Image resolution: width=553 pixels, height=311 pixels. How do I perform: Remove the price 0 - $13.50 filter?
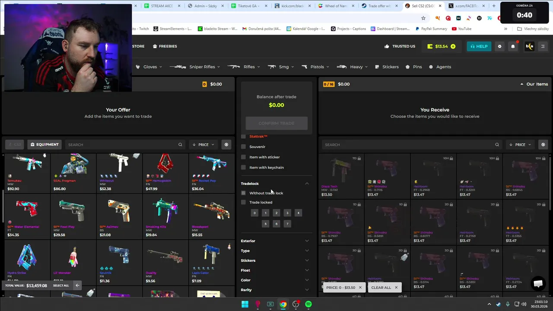click(360, 287)
